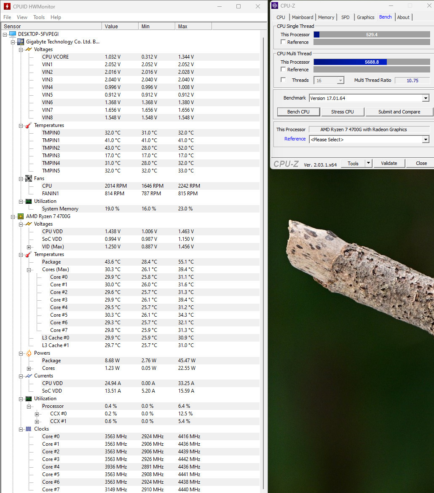Switch to the About tab
Screen dimensions: 434x493
tap(403, 17)
